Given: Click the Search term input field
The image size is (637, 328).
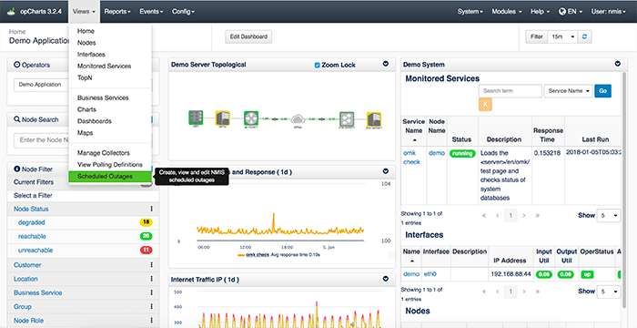Looking at the screenshot, I should pos(511,91).
